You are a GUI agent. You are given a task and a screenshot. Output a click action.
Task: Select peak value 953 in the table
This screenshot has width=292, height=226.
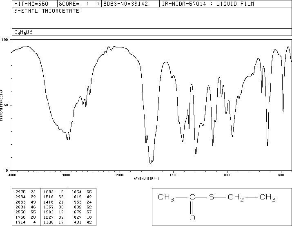tap(78, 202)
